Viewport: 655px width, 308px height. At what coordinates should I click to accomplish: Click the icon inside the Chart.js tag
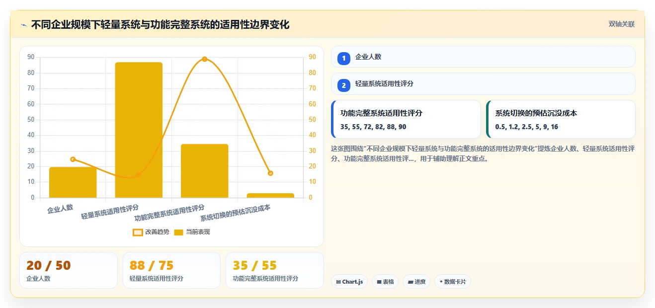pyautogui.click(x=338, y=282)
